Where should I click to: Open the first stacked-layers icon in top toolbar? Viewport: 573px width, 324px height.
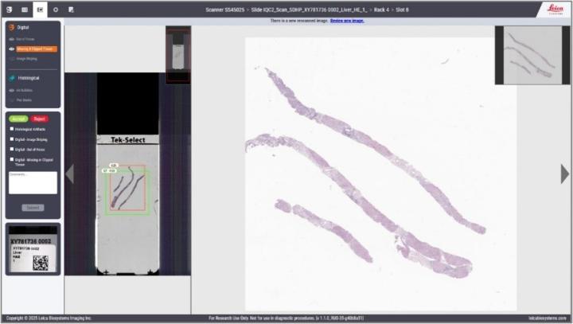pos(10,10)
